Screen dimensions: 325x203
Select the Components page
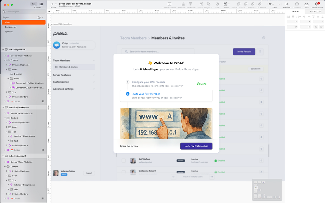24,27
